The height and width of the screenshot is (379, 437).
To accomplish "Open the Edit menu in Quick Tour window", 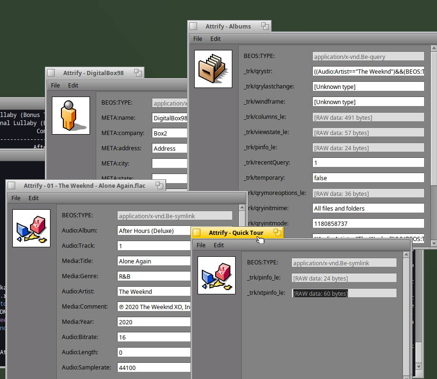I will pos(218,245).
